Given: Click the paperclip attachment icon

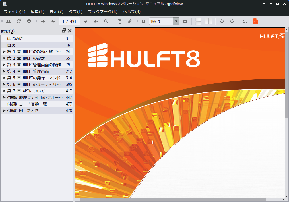Looking at the screenshot, I should click(129, 21).
